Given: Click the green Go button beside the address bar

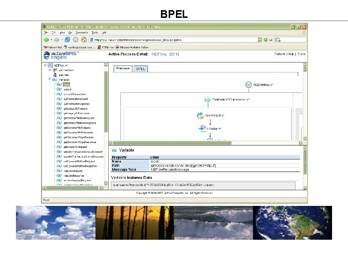Looking at the screenshot, I should (265, 40).
